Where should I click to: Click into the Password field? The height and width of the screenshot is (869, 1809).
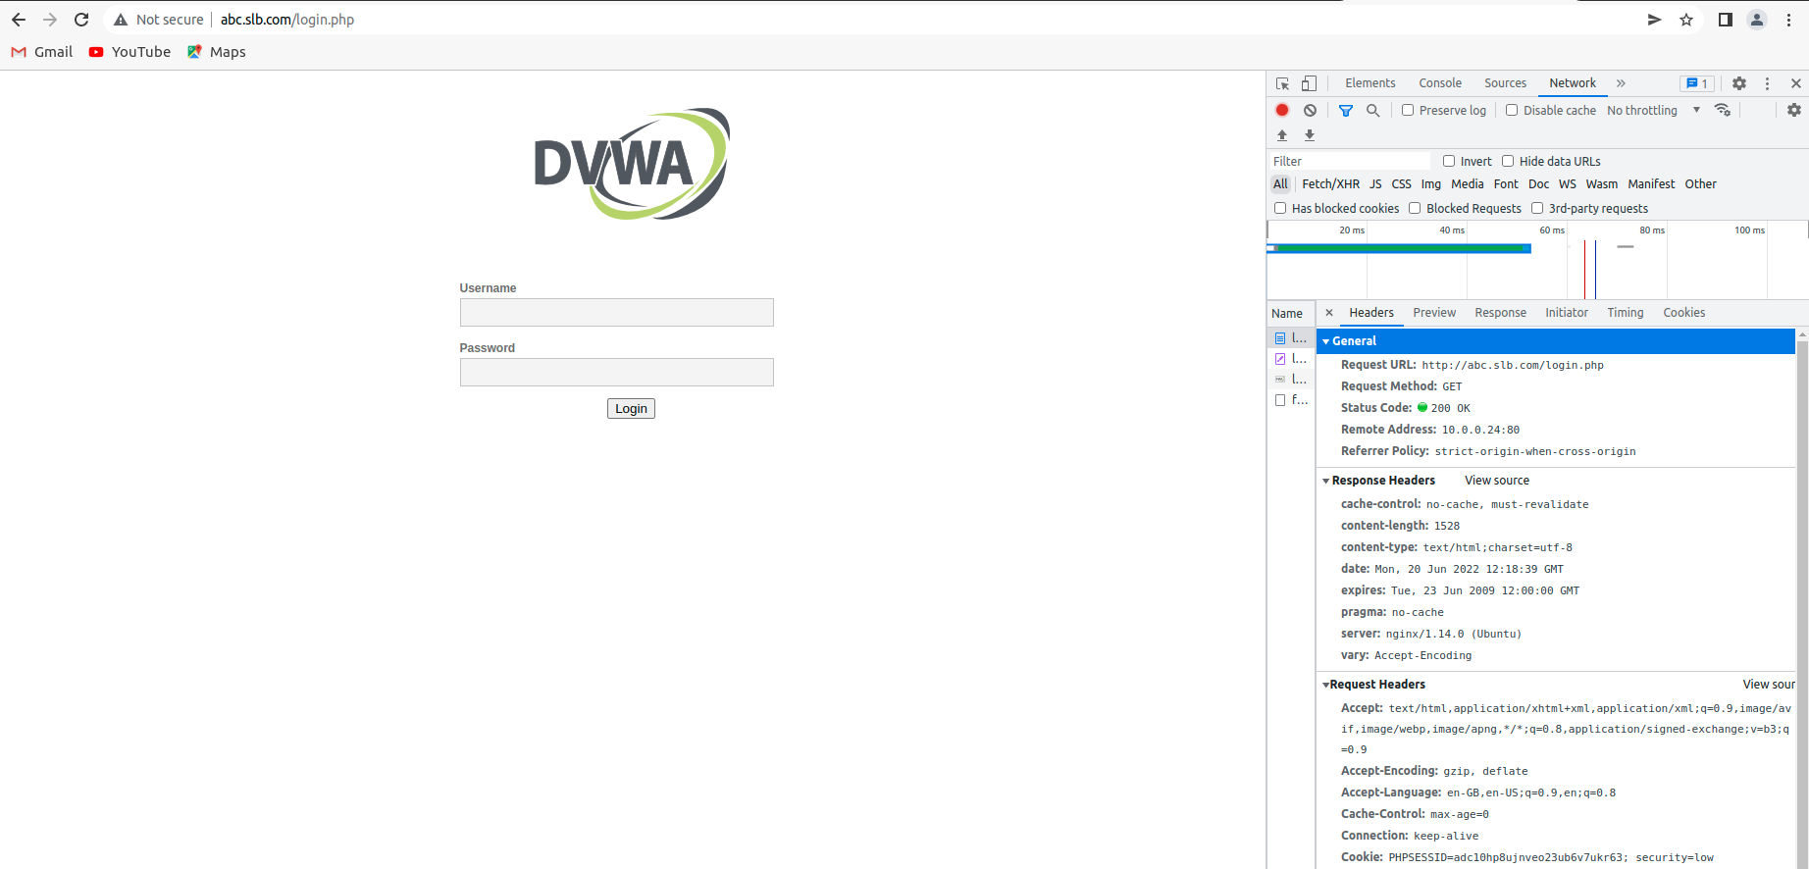(616, 373)
